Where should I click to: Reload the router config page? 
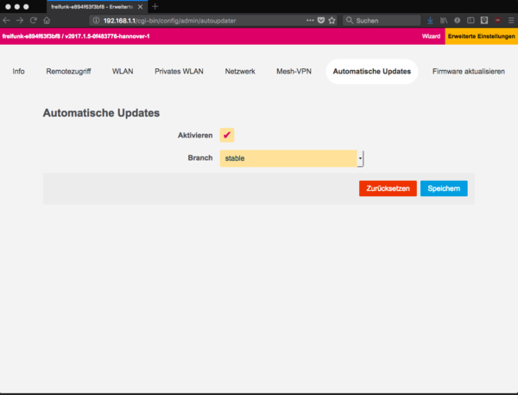pyautogui.click(x=33, y=21)
